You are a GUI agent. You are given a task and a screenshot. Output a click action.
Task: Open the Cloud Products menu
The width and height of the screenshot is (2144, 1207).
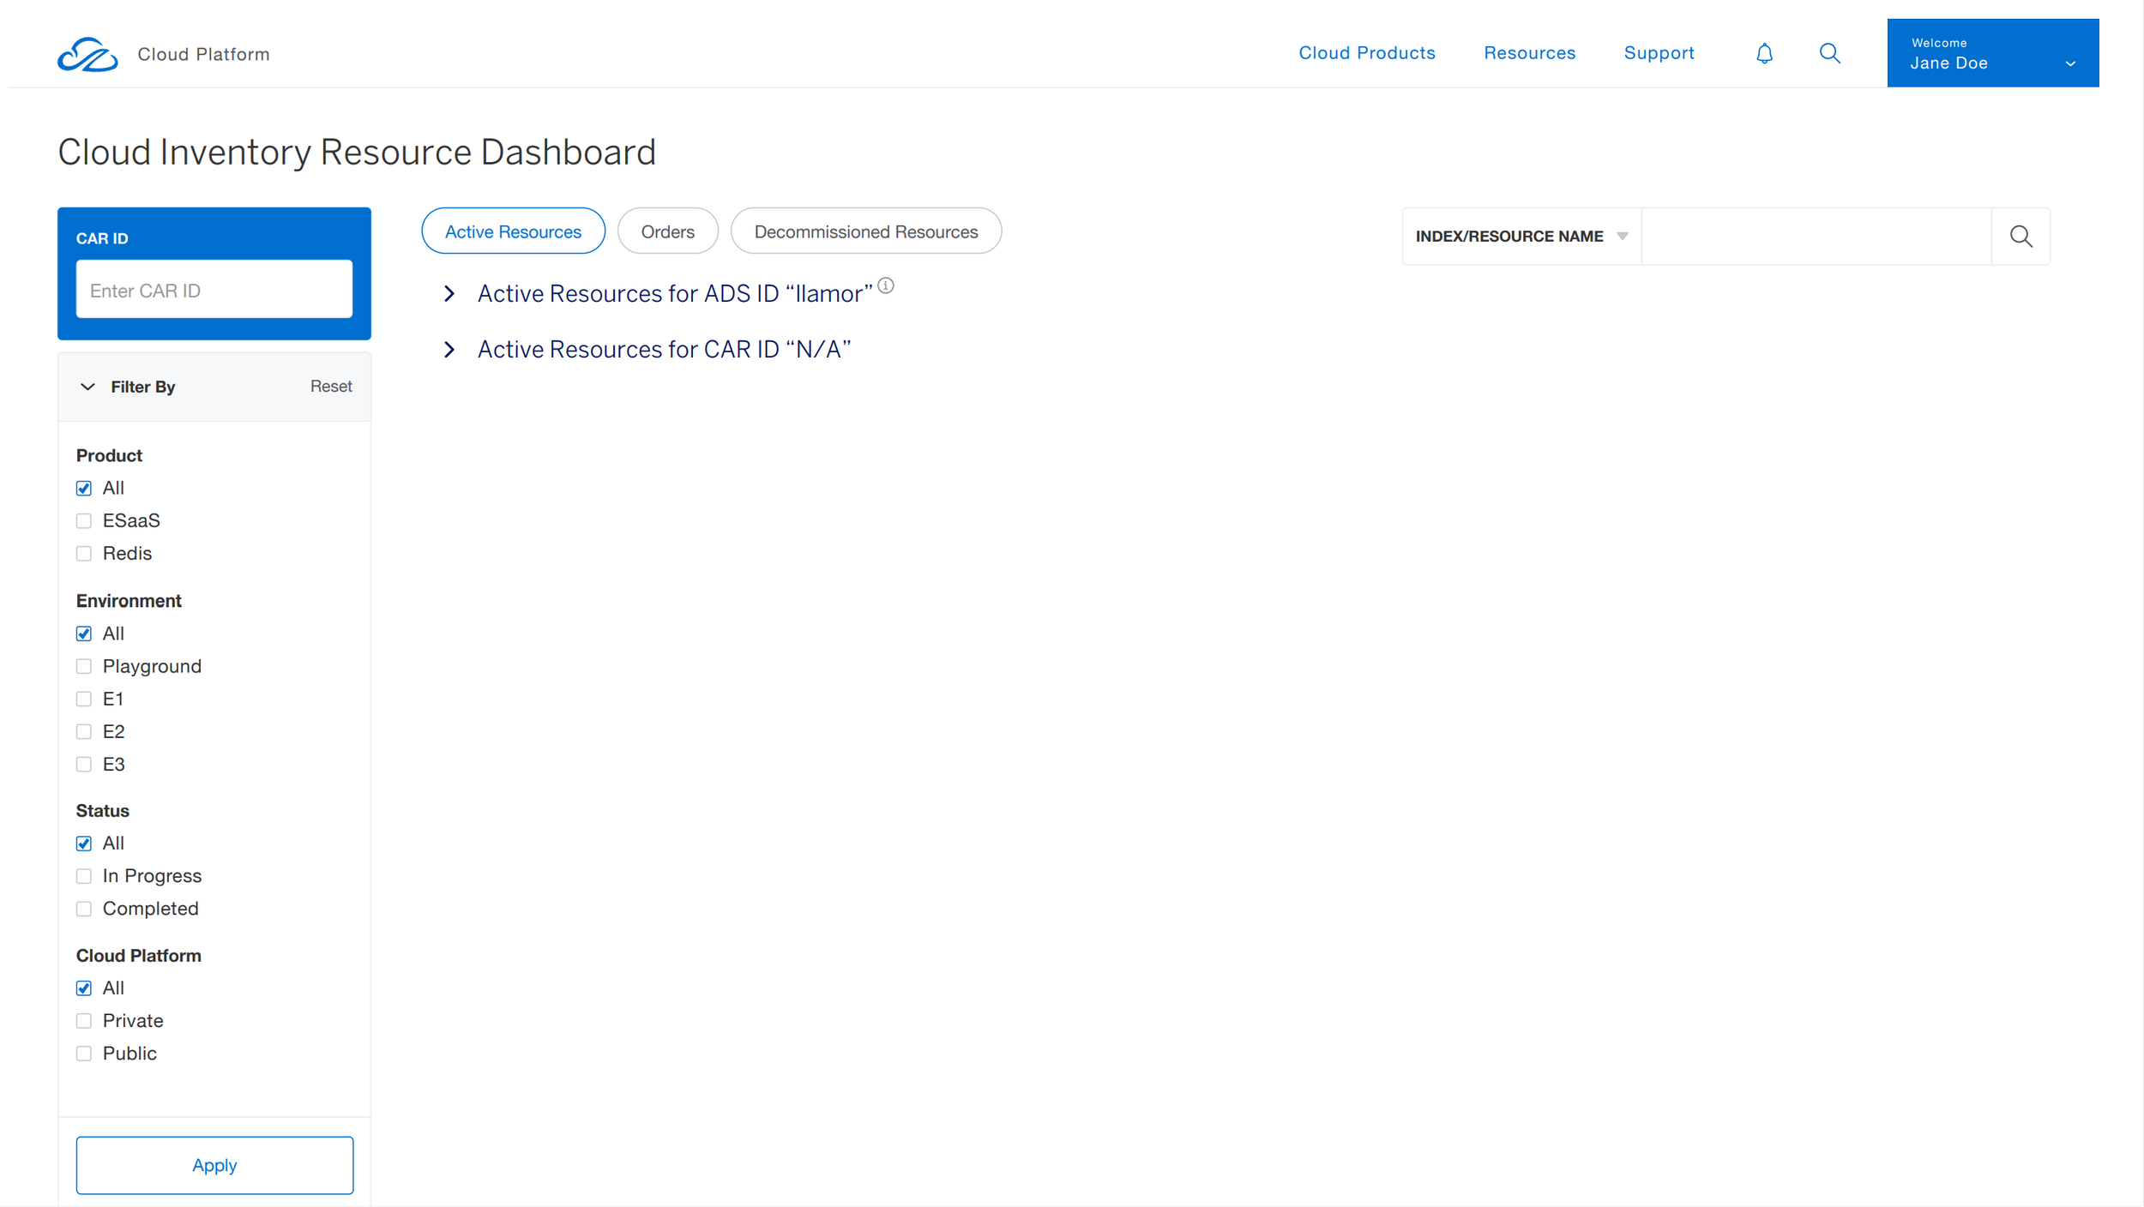coord(1366,53)
